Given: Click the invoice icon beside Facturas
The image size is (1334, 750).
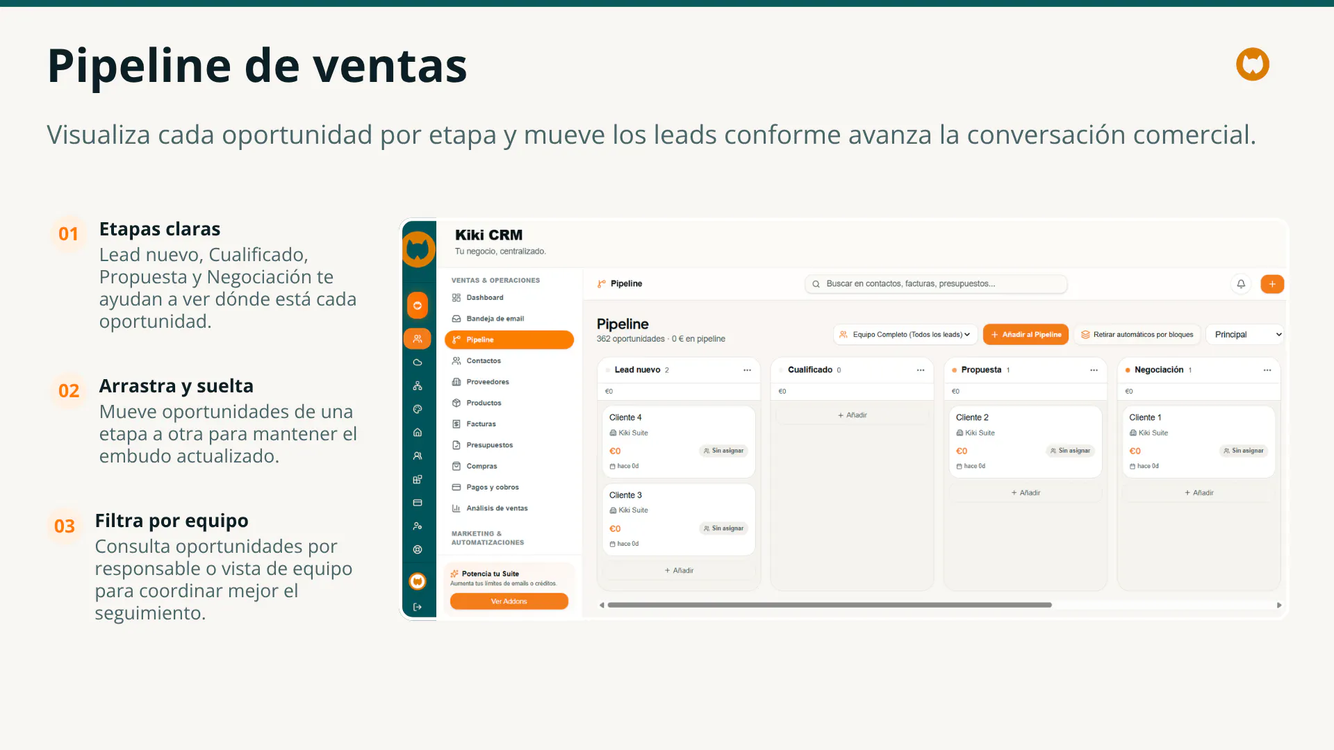Looking at the screenshot, I should pos(456,424).
